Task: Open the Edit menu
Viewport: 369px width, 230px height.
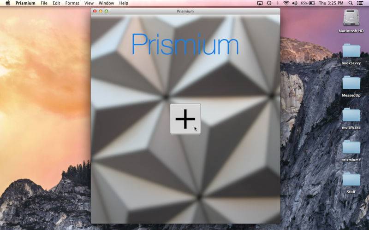Action: click(x=56, y=3)
